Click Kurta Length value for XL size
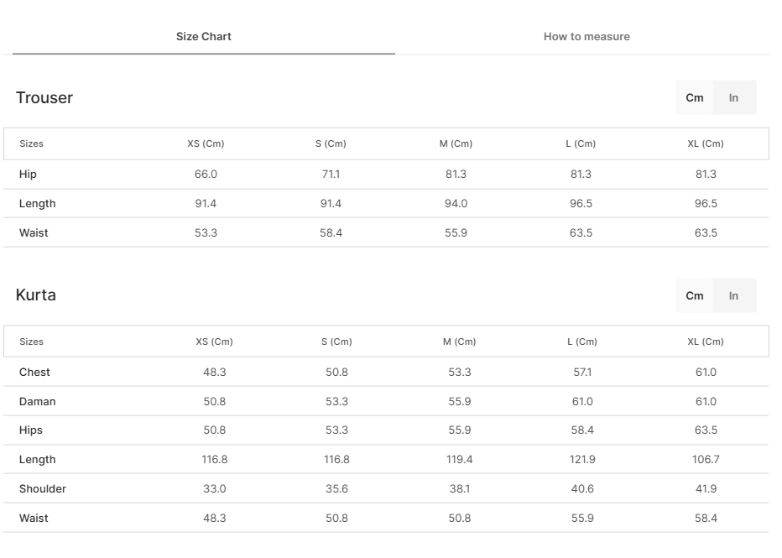 (x=706, y=460)
